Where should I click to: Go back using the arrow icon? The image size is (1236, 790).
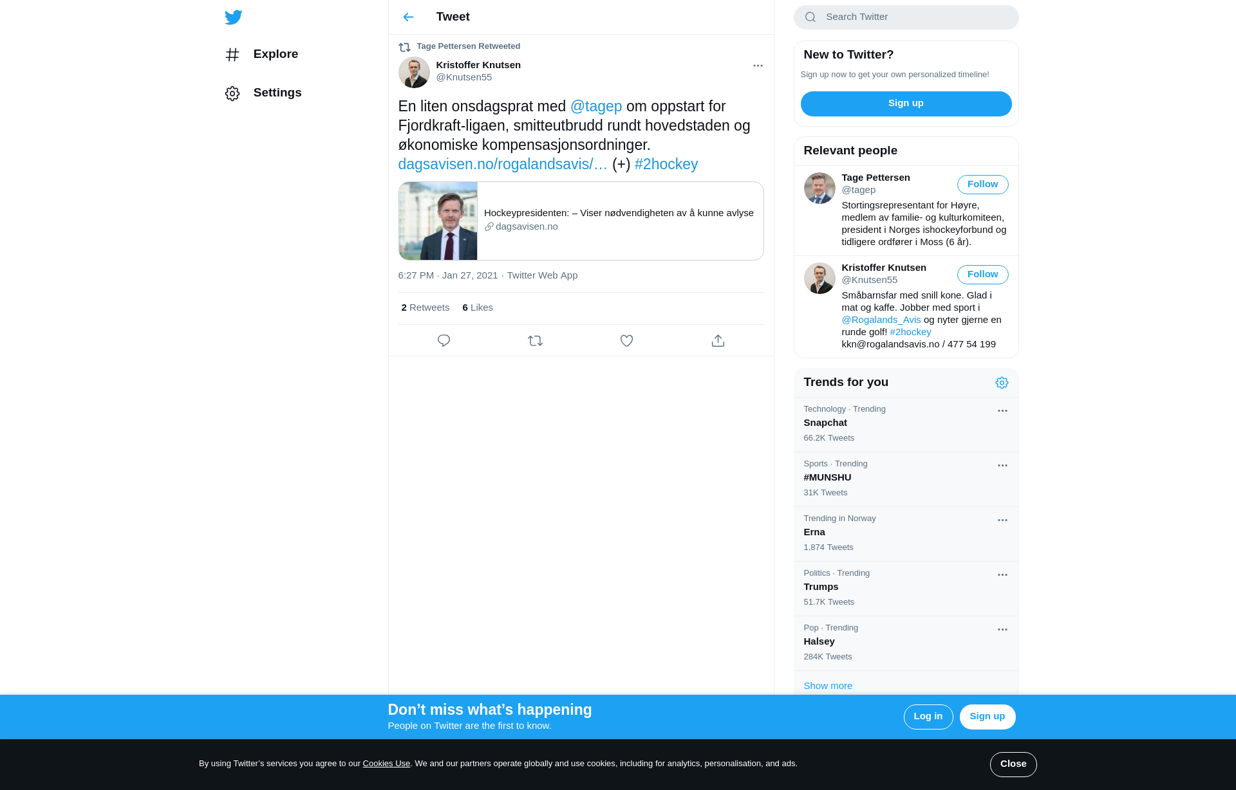[x=408, y=17]
